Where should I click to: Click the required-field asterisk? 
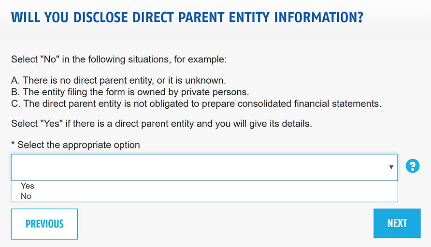13,145
